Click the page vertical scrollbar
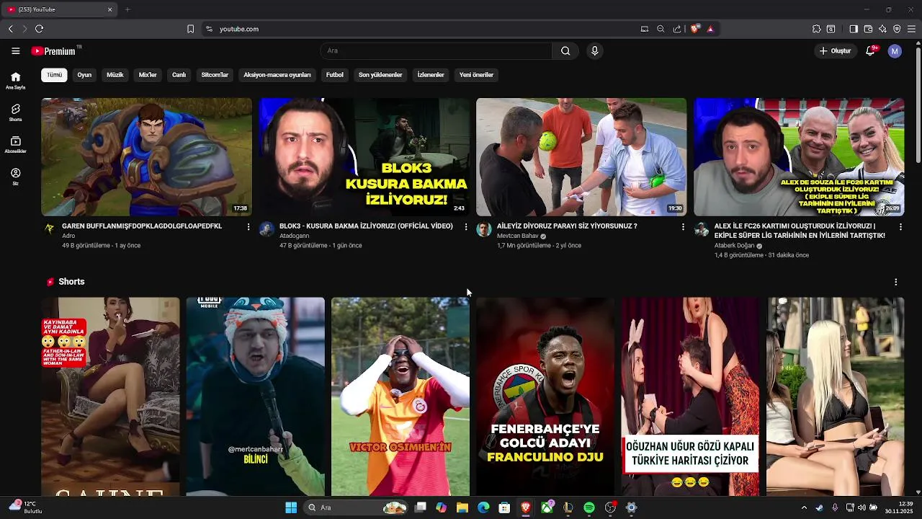 [x=918, y=105]
